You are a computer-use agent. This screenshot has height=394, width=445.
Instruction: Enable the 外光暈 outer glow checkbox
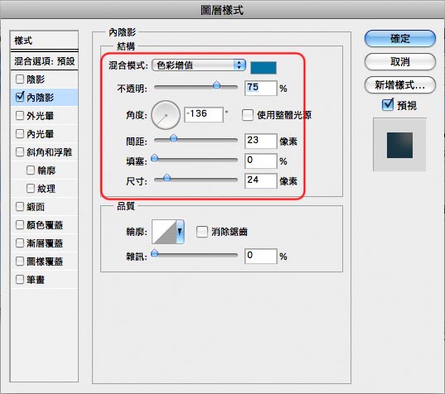[x=20, y=115]
